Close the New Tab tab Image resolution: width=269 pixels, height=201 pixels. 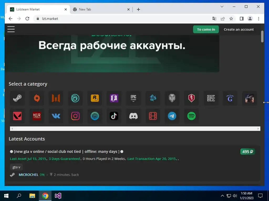(x=128, y=9)
